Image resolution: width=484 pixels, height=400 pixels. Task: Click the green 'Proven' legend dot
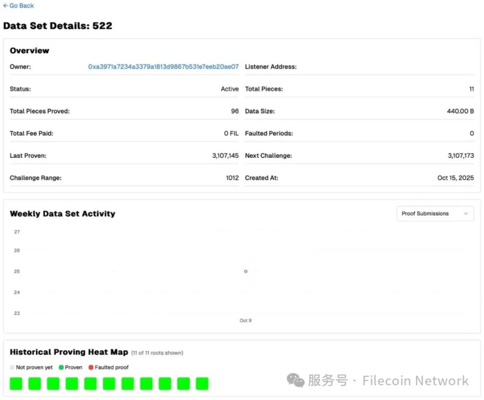click(x=61, y=368)
